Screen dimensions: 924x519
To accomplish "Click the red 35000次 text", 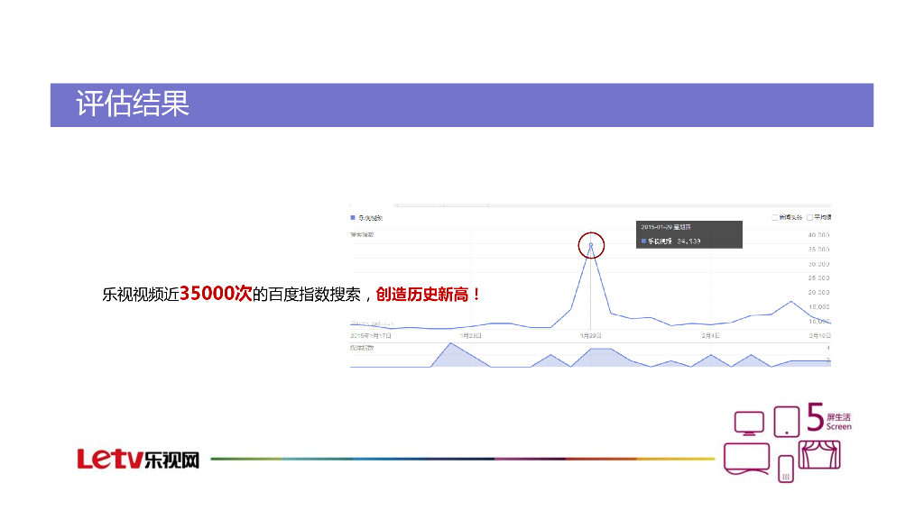I will click(216, 293).
